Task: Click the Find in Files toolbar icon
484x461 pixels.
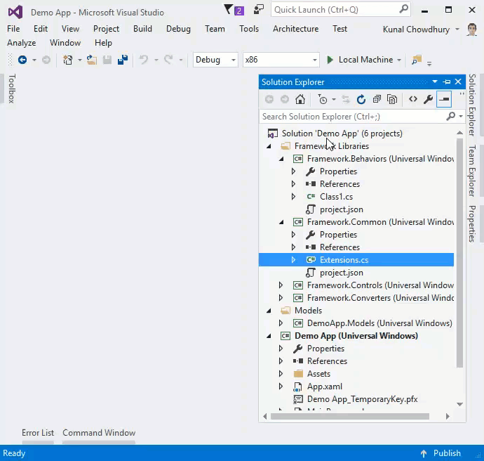Action: click(x=417, y=60)
